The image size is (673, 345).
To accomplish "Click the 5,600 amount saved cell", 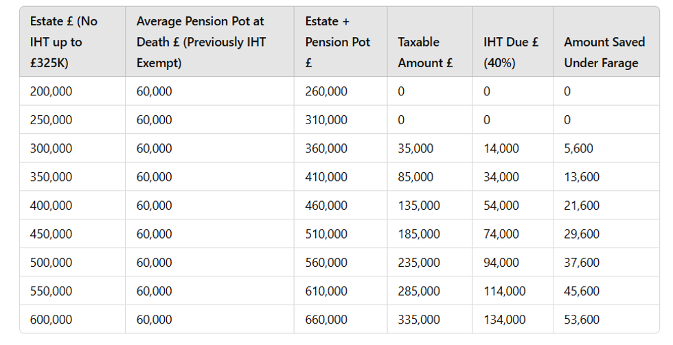I will coord(578,148).
